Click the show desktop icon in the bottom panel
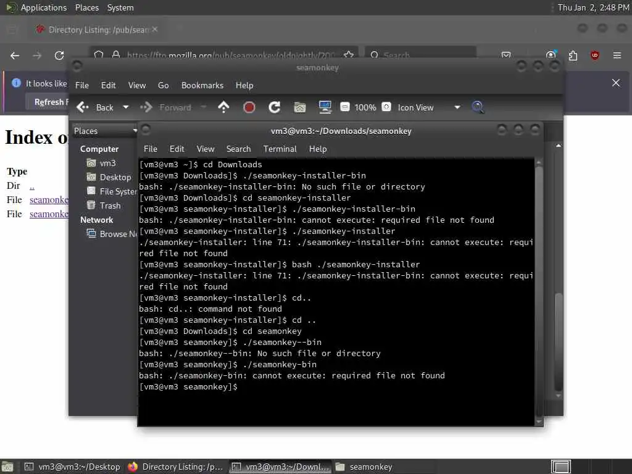The width and height of the screenshot is (632, 474). [7, 467]
